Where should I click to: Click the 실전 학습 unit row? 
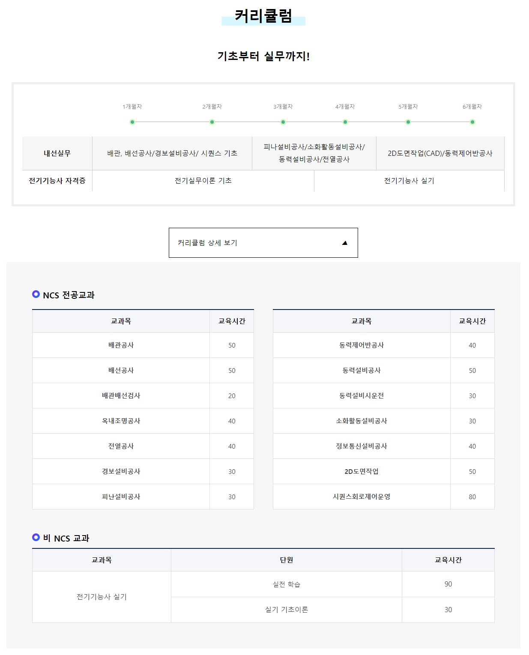click(287, 584)
